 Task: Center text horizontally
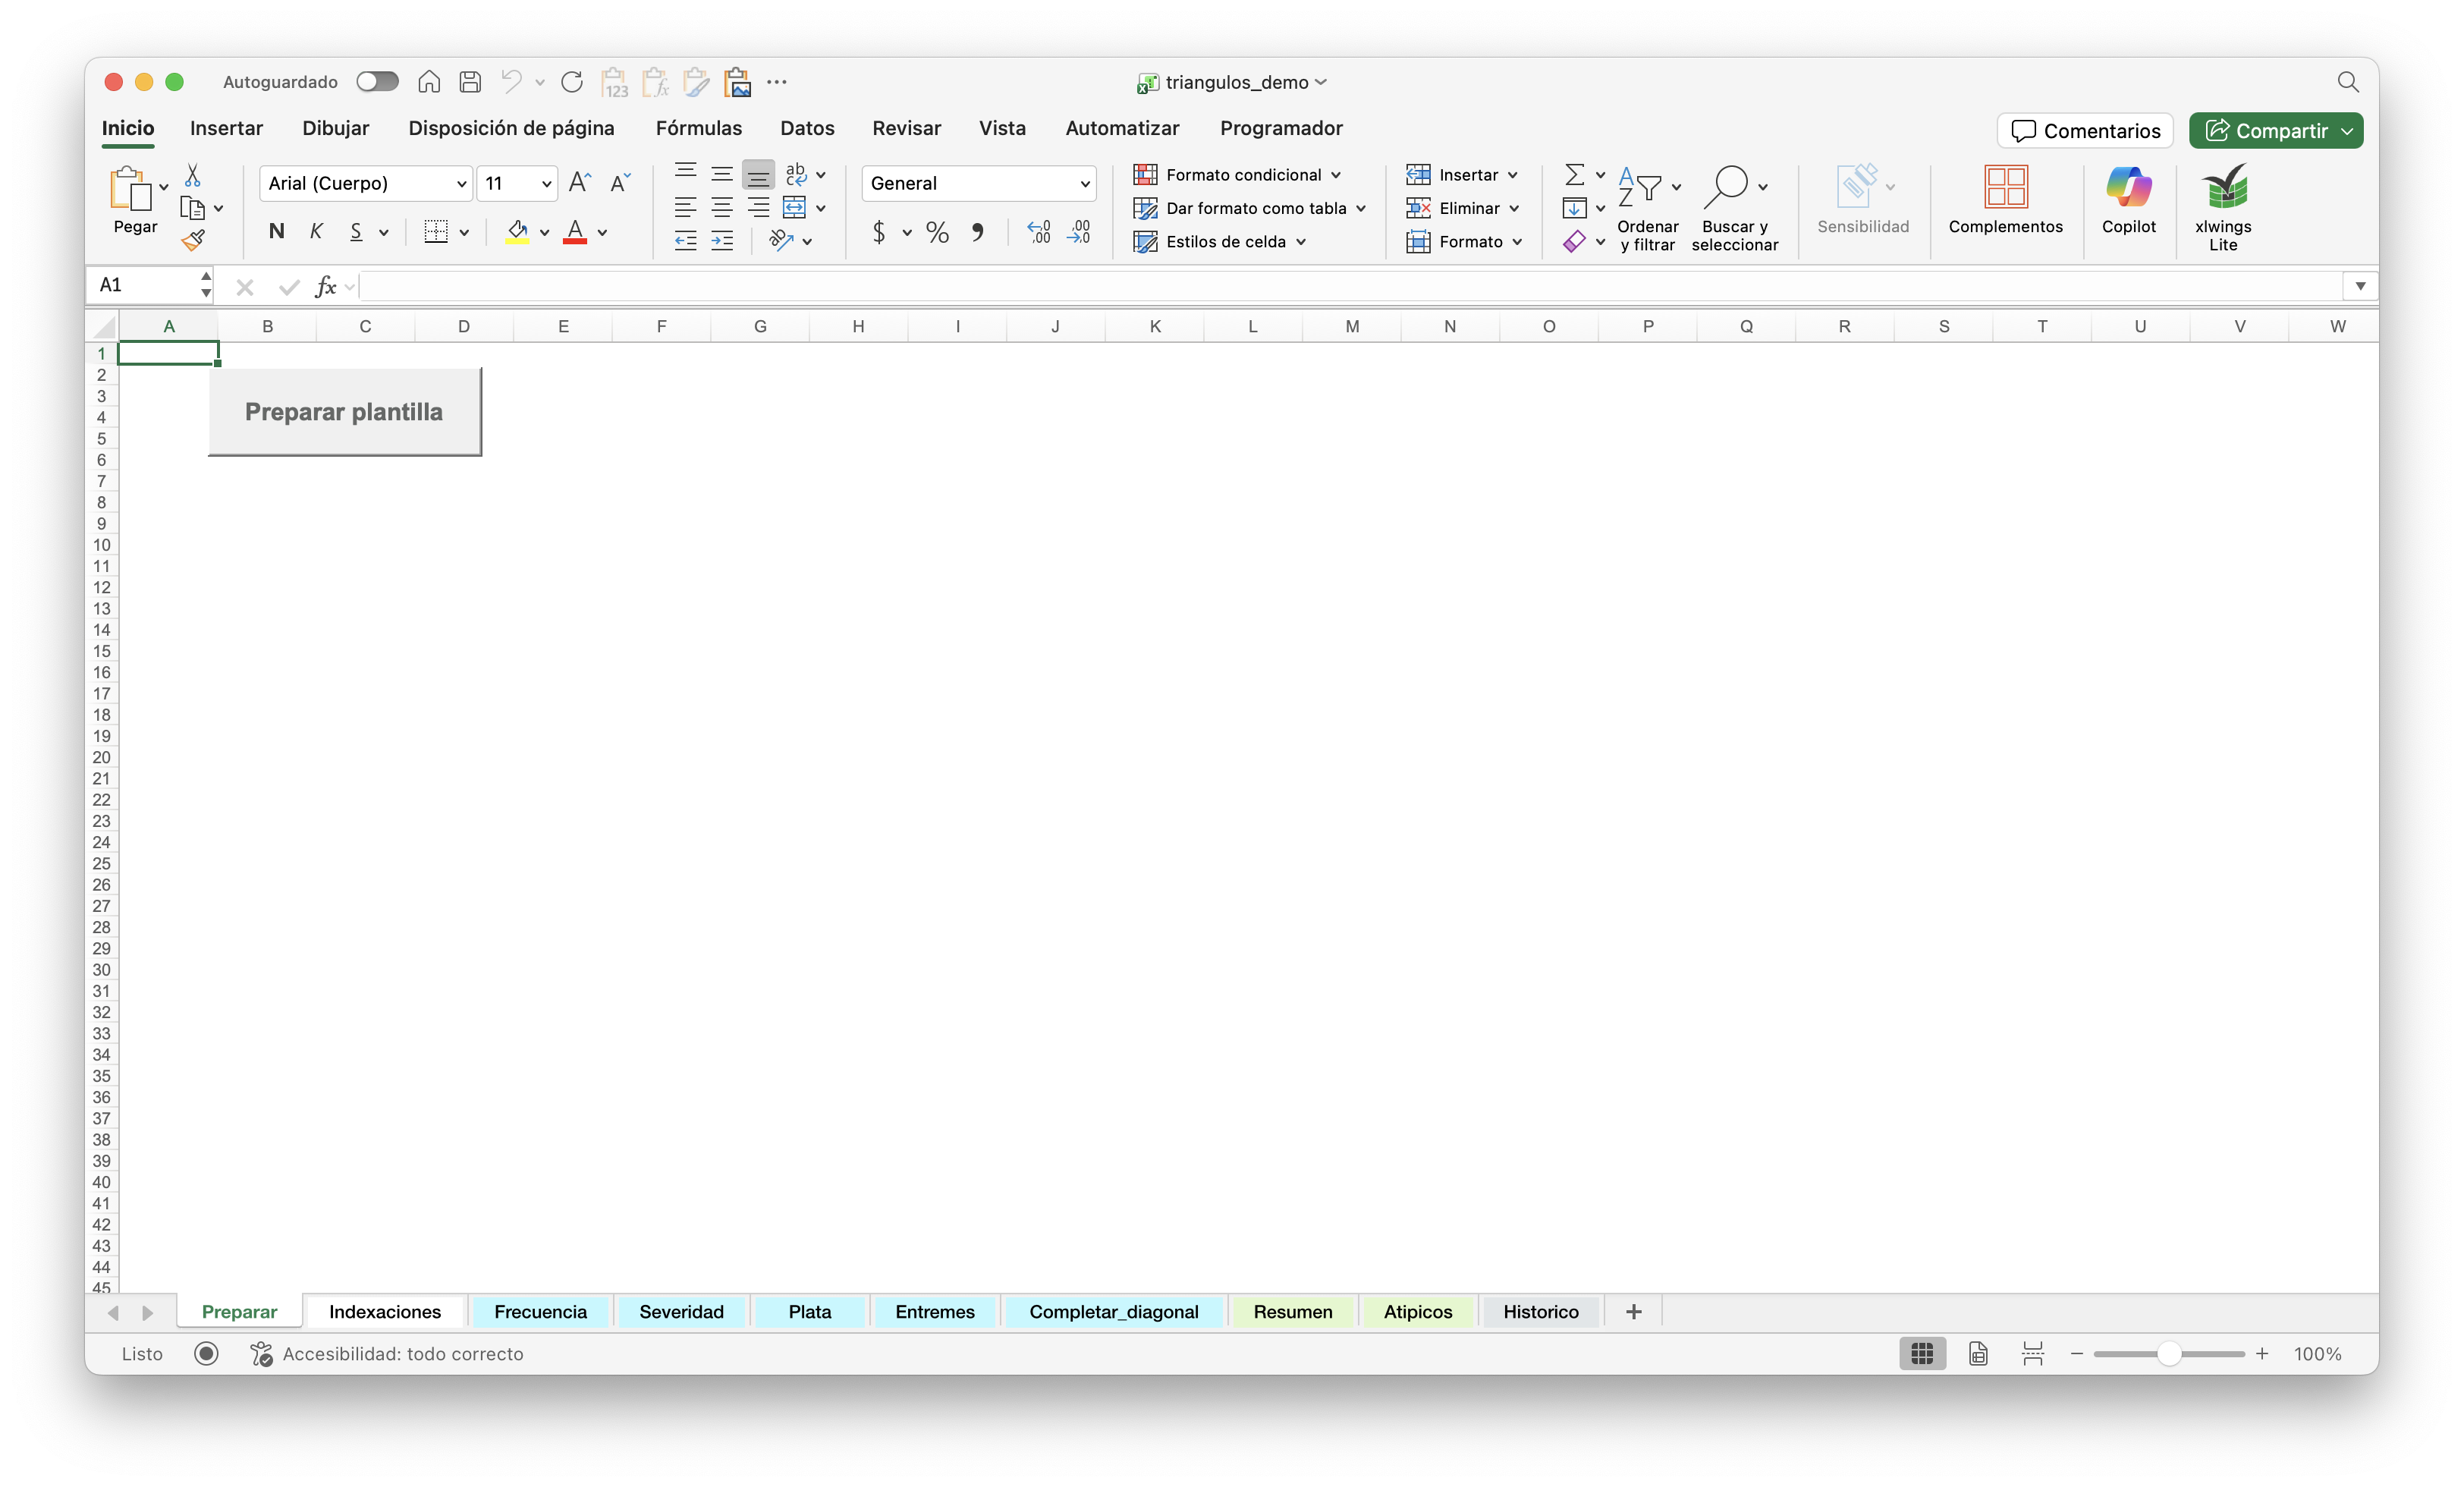(722, 208)
